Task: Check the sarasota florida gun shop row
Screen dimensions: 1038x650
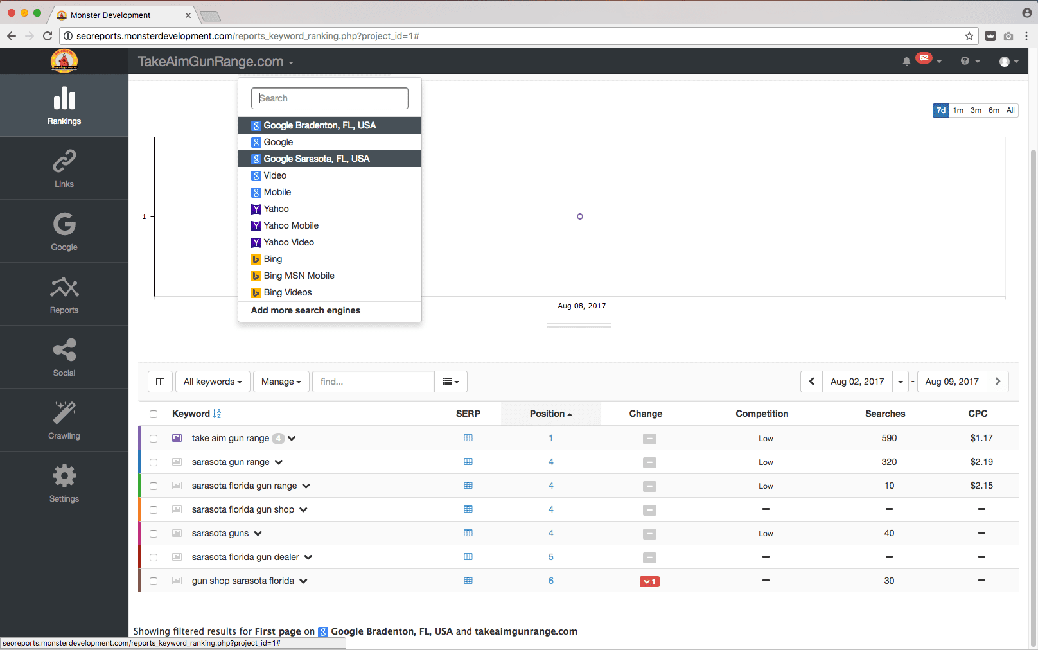Action: coord(154,510)
